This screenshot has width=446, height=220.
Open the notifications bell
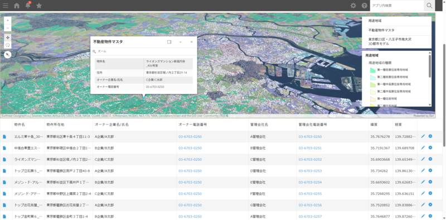point(28,6)
